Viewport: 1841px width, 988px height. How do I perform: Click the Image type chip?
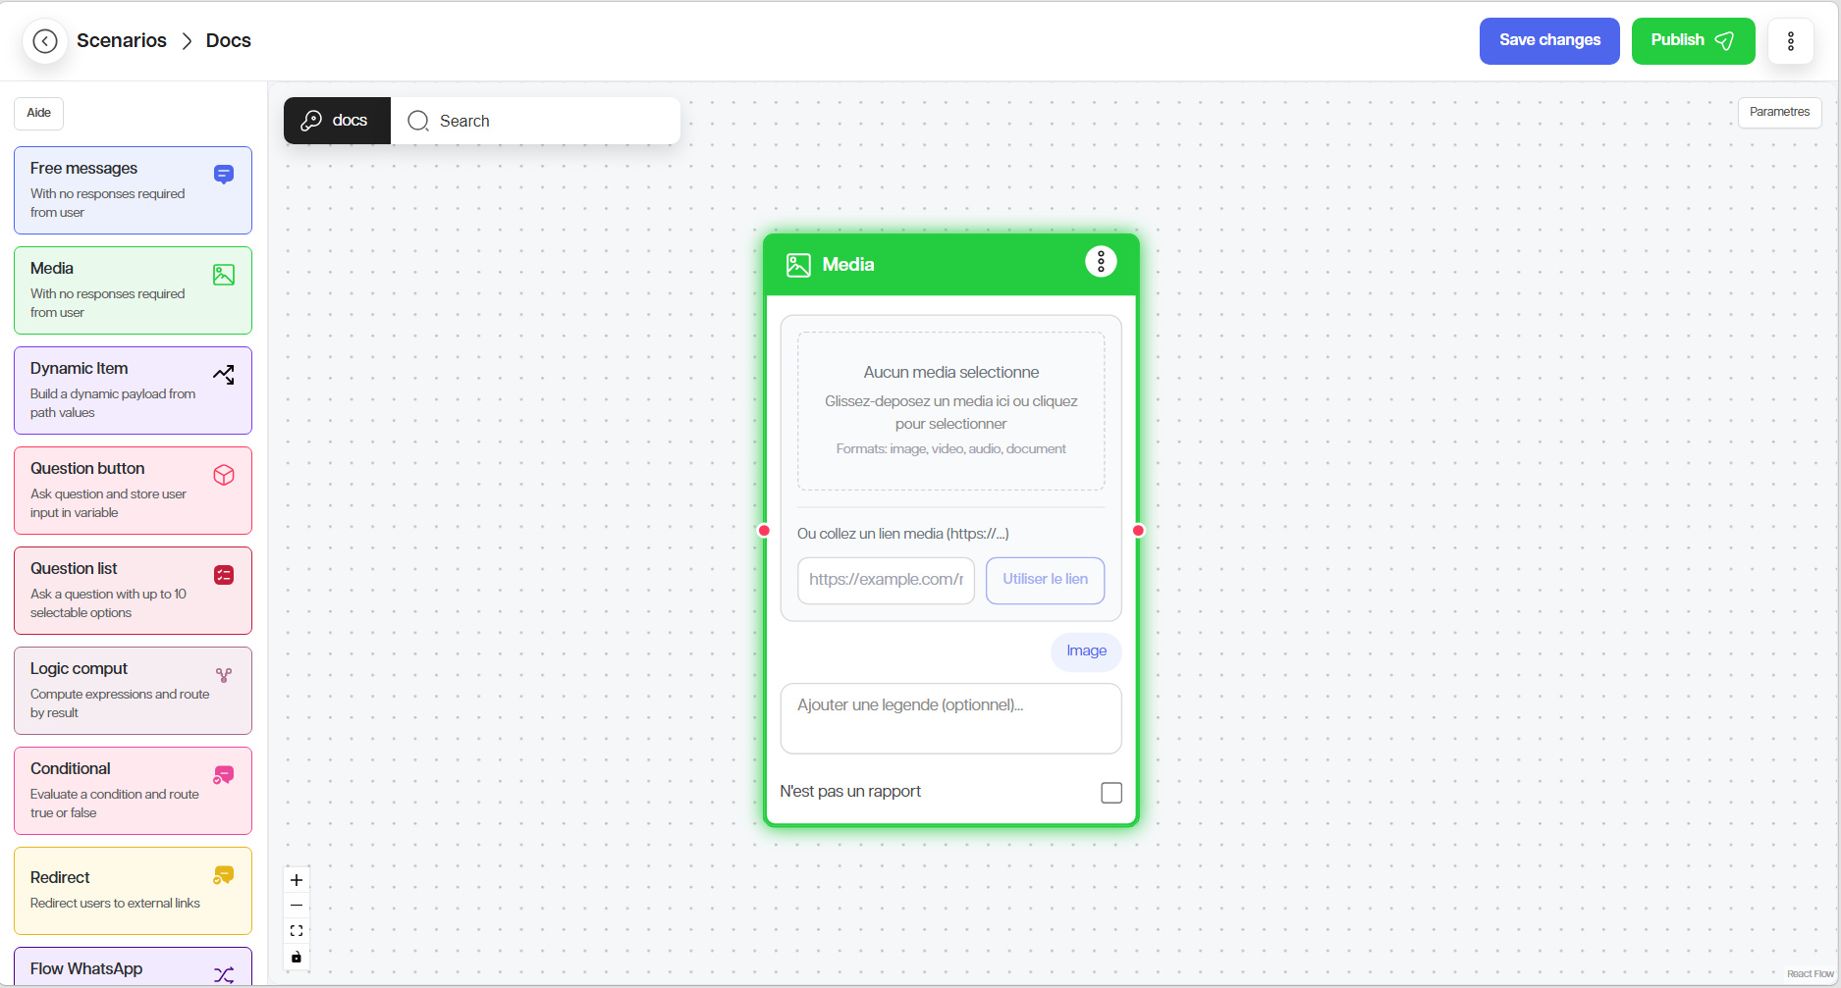pyautogui.click(x=1086, y=651)
